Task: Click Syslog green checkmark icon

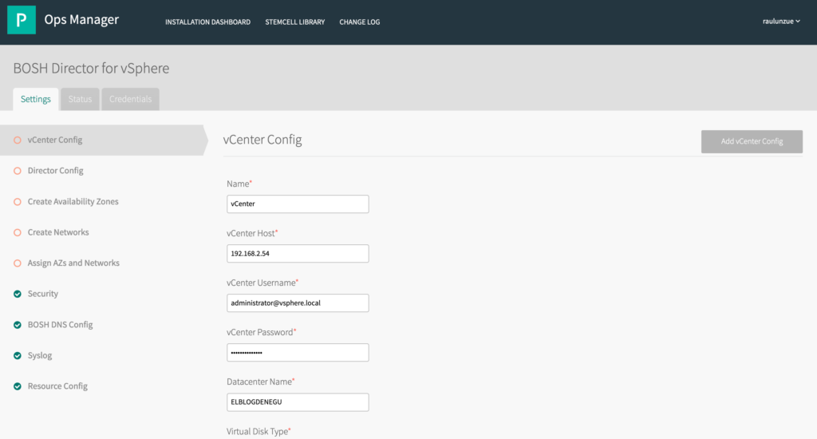Action: coord(18,355)
